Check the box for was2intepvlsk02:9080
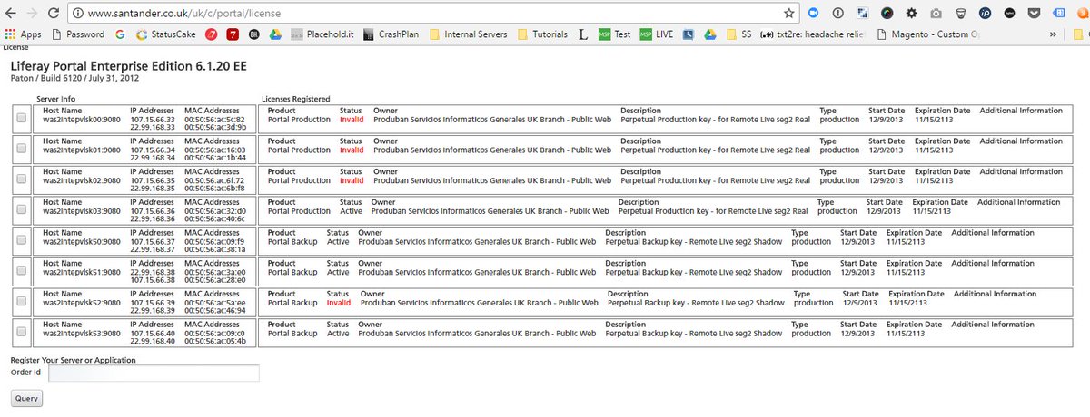The width and height of the screenshot is (1090, 417). click(x=22, y=180)
